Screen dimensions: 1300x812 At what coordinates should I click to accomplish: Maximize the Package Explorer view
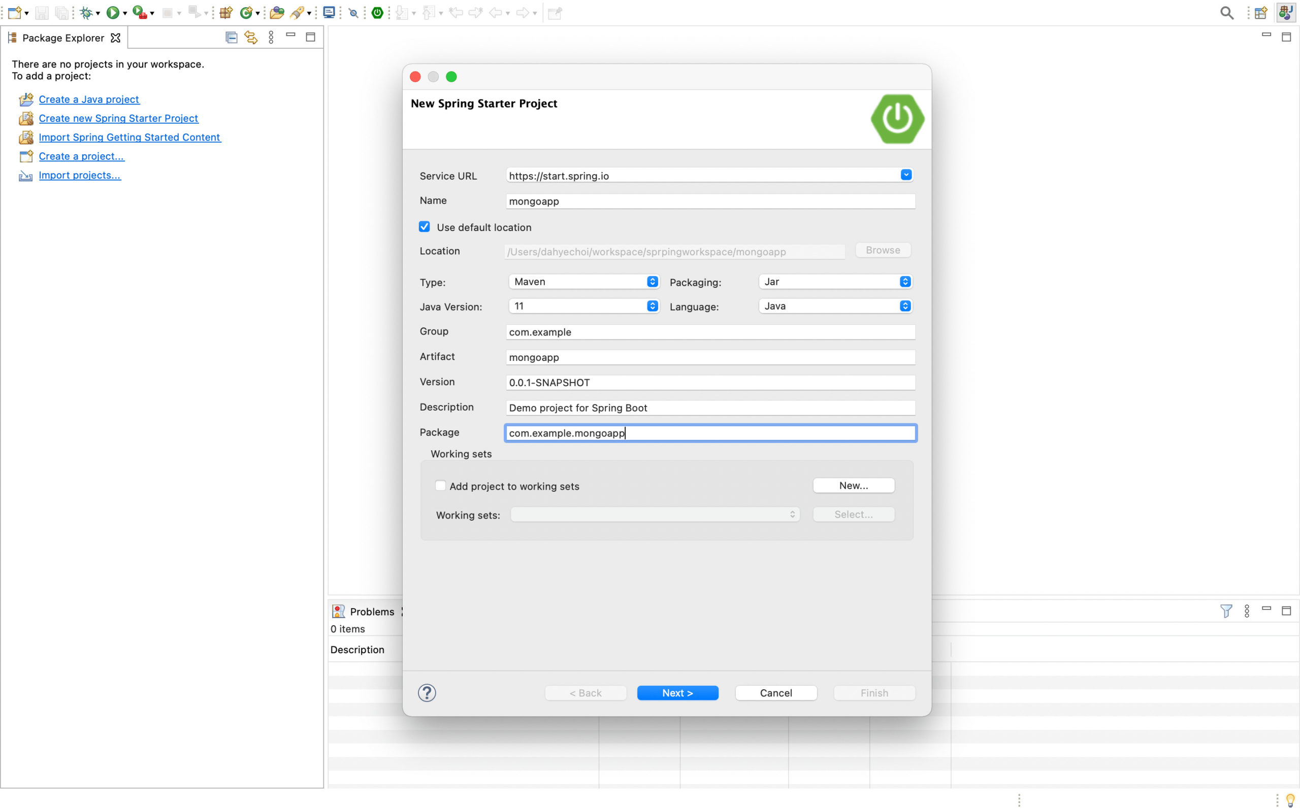point(310,37)
